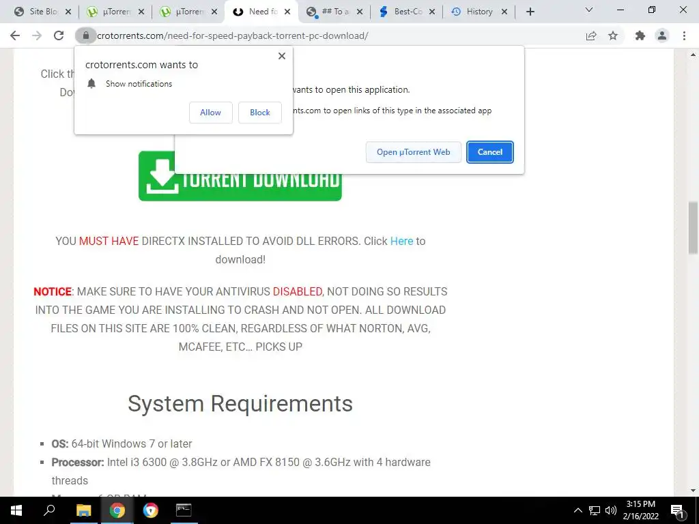Click the red DISABLED word
This screenshot has height=524, width=699.
coord(298,292)
